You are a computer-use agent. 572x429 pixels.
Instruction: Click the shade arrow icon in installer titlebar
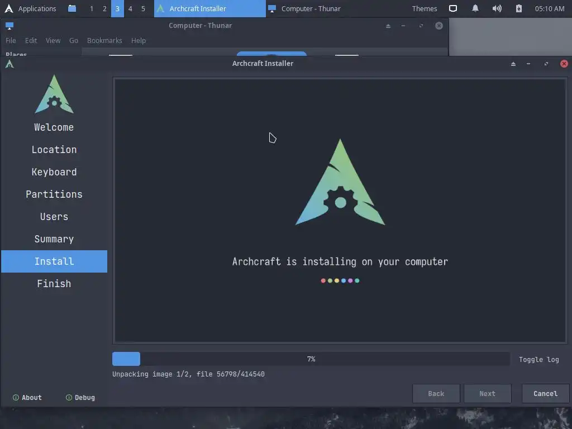pyautogui.click(x=513, y=64)
